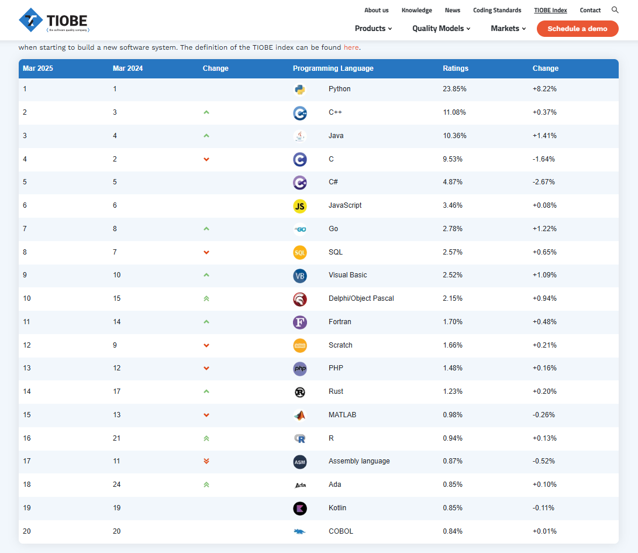This screenshot has width=638, height=553.
Task: Click the JavaScript JS icon
Action: (x=299, y=206)
